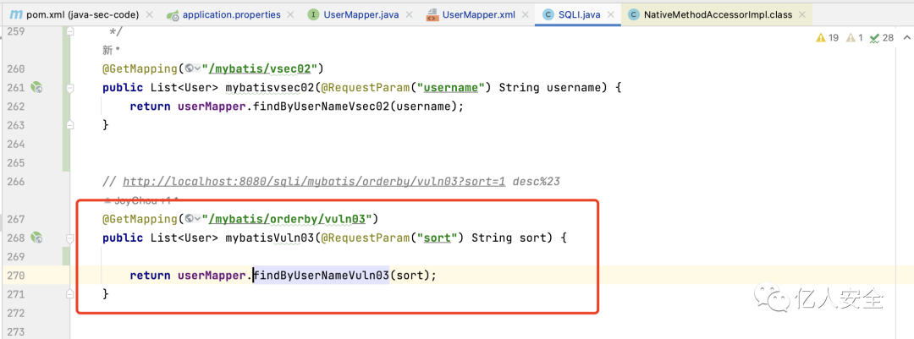Open the globe URL dropdown before /mybatis/orderby/vuln03
The width and height of the screenshot is (914, 339).
[x=192, y=219]
